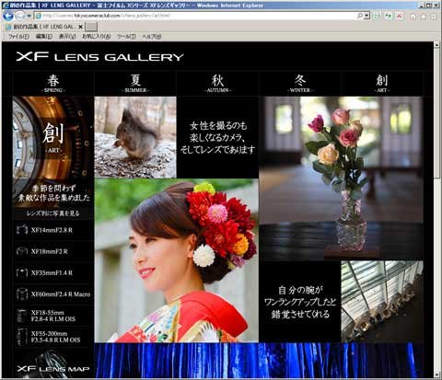Open the XF35mmF1.4 R lens link
Image resolution: width=442 pixels, height=380 pixels.
tap(53, 272)
